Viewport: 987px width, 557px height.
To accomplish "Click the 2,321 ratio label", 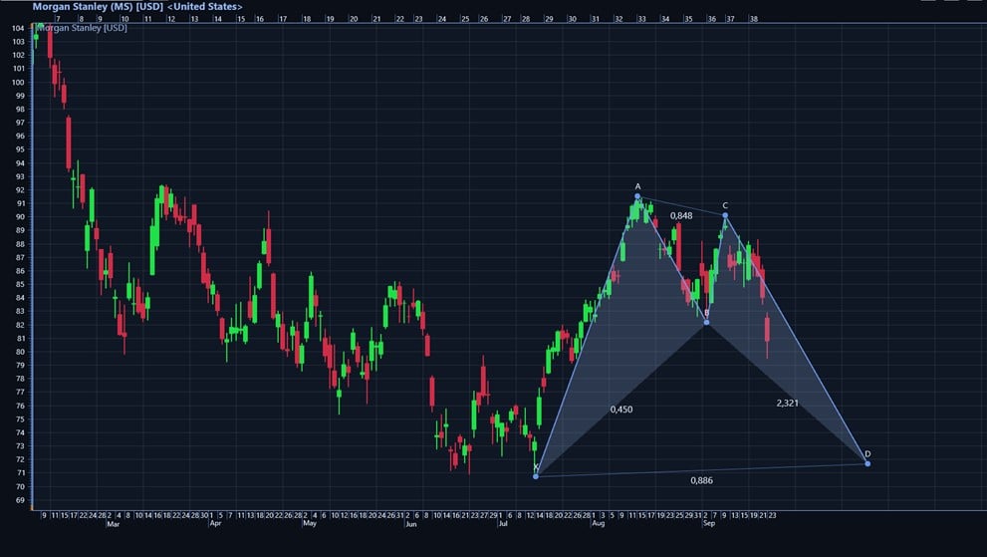I will (x=787, y=403).
